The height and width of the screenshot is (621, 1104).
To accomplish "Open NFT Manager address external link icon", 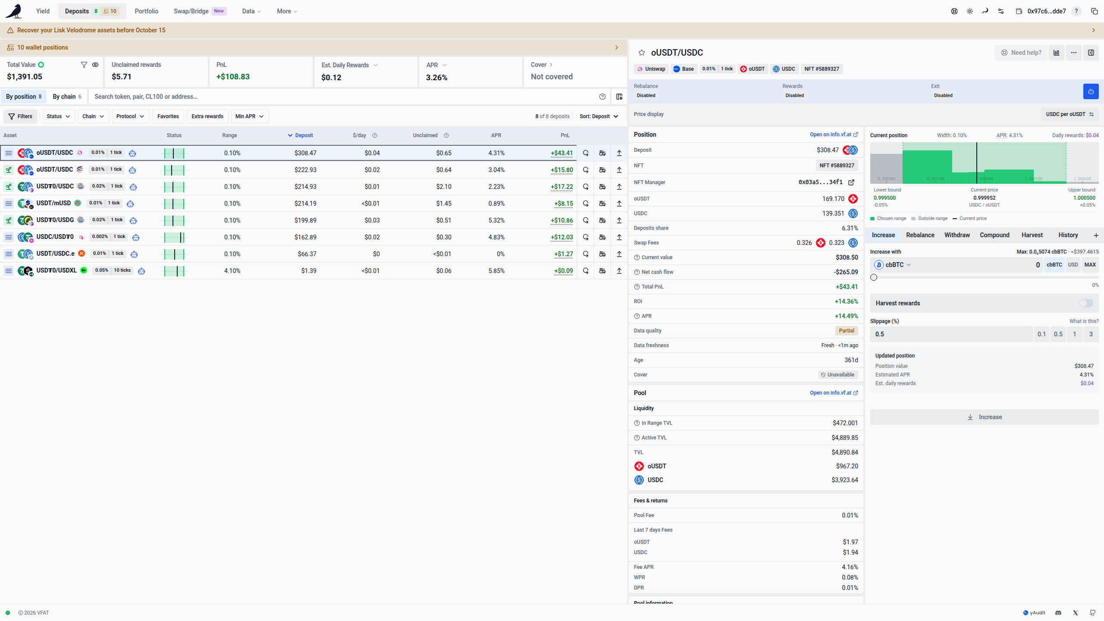I will 851,182.
